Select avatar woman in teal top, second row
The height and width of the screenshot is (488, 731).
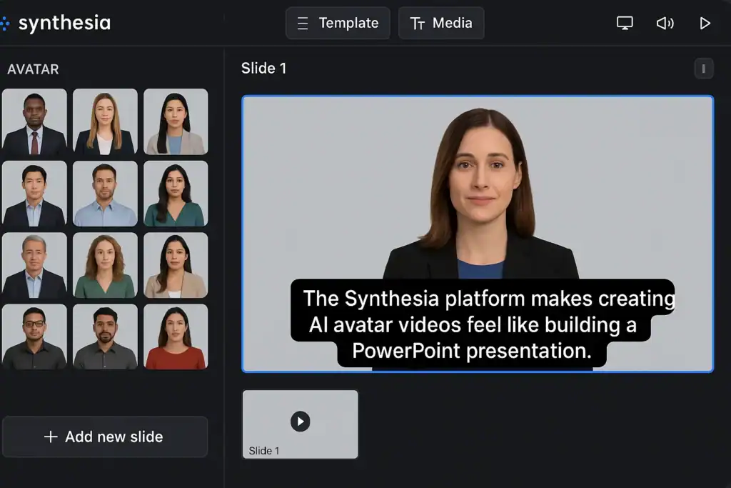[176, 194]
